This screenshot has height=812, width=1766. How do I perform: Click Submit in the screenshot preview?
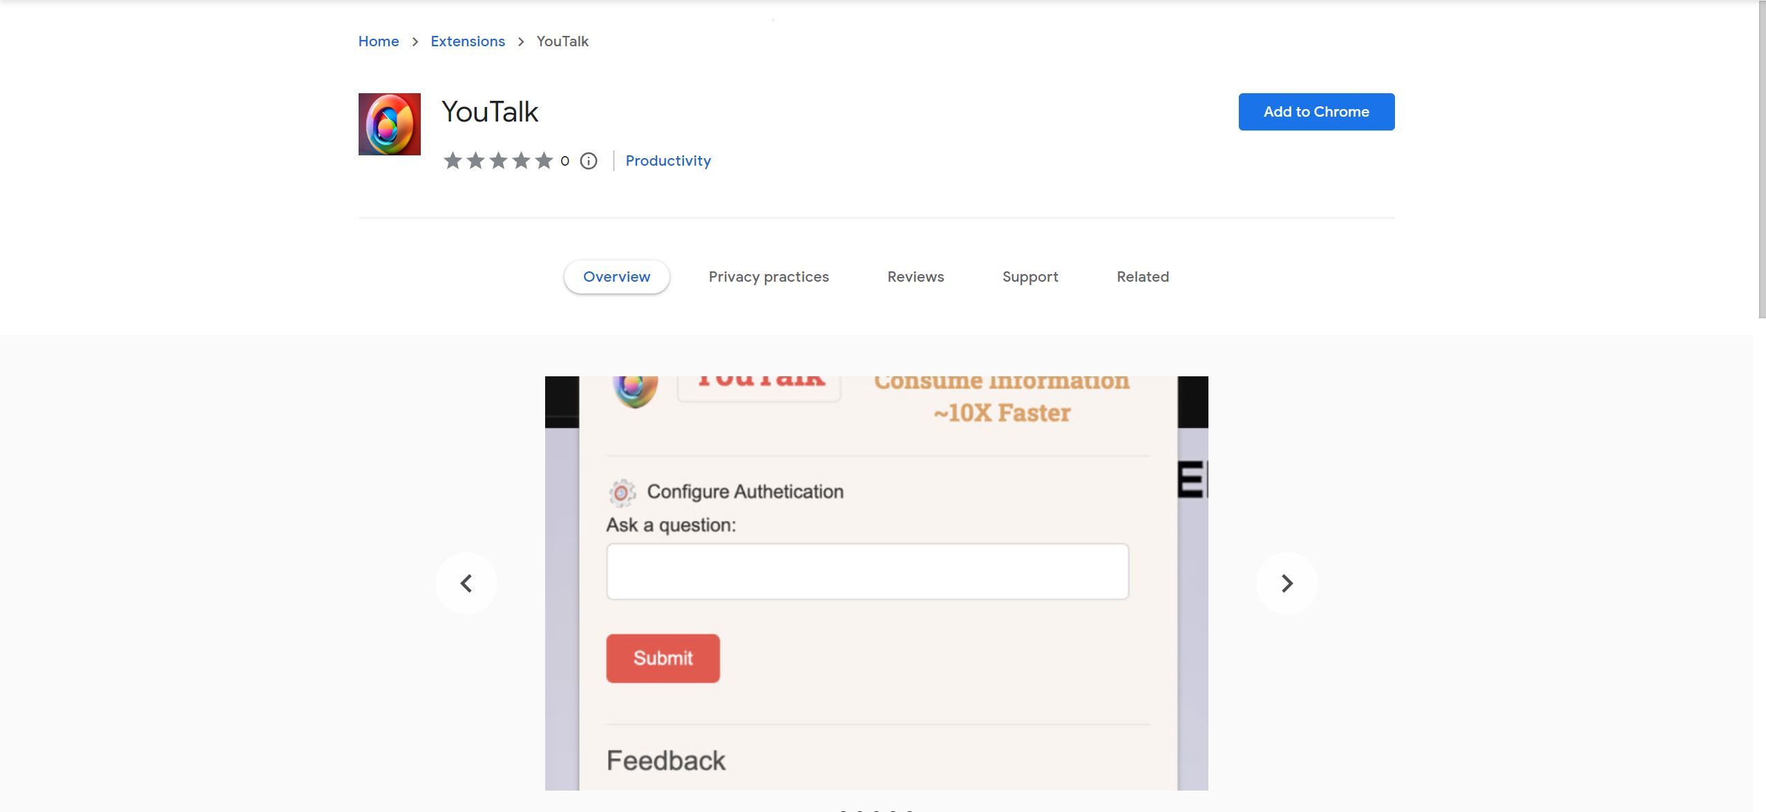coord(663,657)
